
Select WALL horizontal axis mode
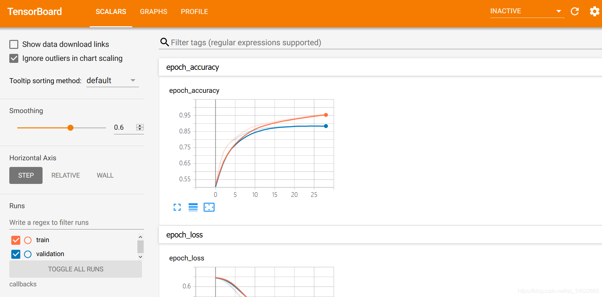point(105,175)
